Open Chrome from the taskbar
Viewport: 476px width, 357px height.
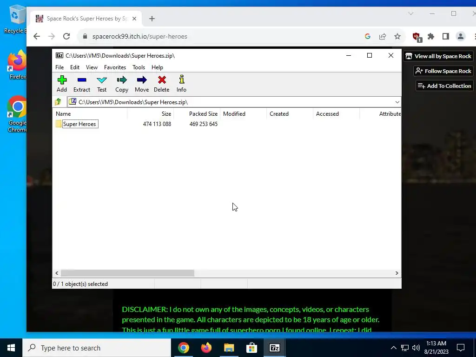click(x=183, y=348)
